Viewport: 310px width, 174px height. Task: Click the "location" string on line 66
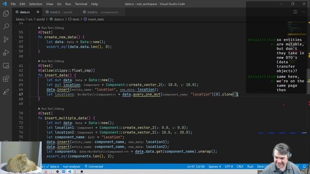(x=105, y=89)
